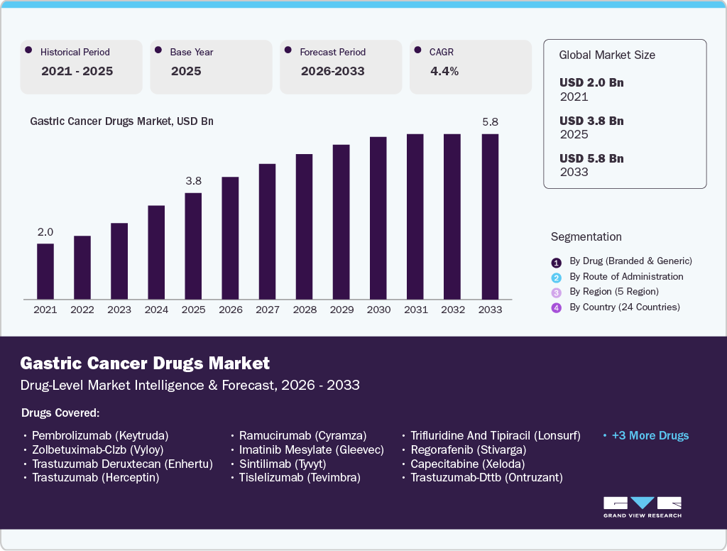
Task: Select the 2030 bar in the chart
Action: point(378,218)
